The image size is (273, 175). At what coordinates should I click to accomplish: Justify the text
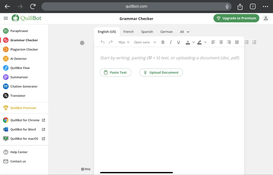pyautogui.click(x=237, y=42)
